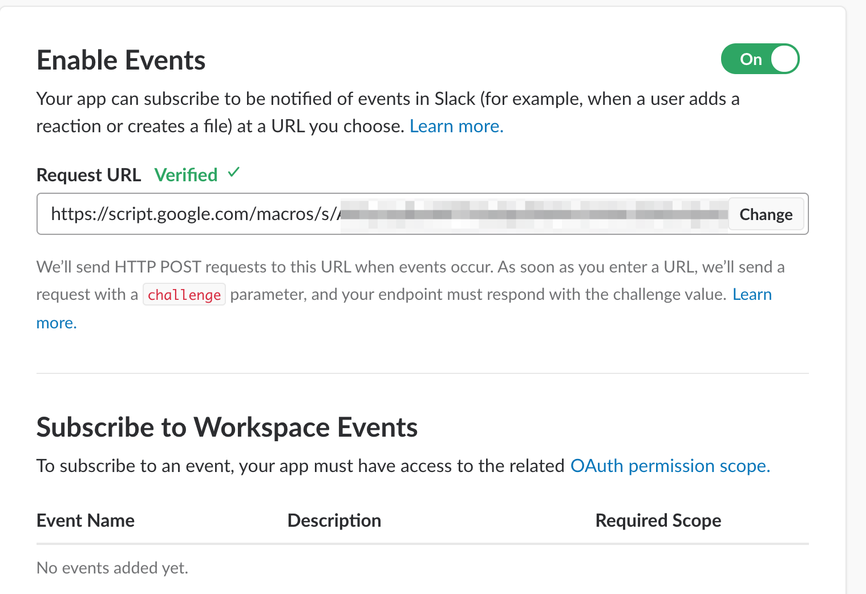Click the Required Scope column header
This screenshot has width=866, height=594.
pos(658,520)
